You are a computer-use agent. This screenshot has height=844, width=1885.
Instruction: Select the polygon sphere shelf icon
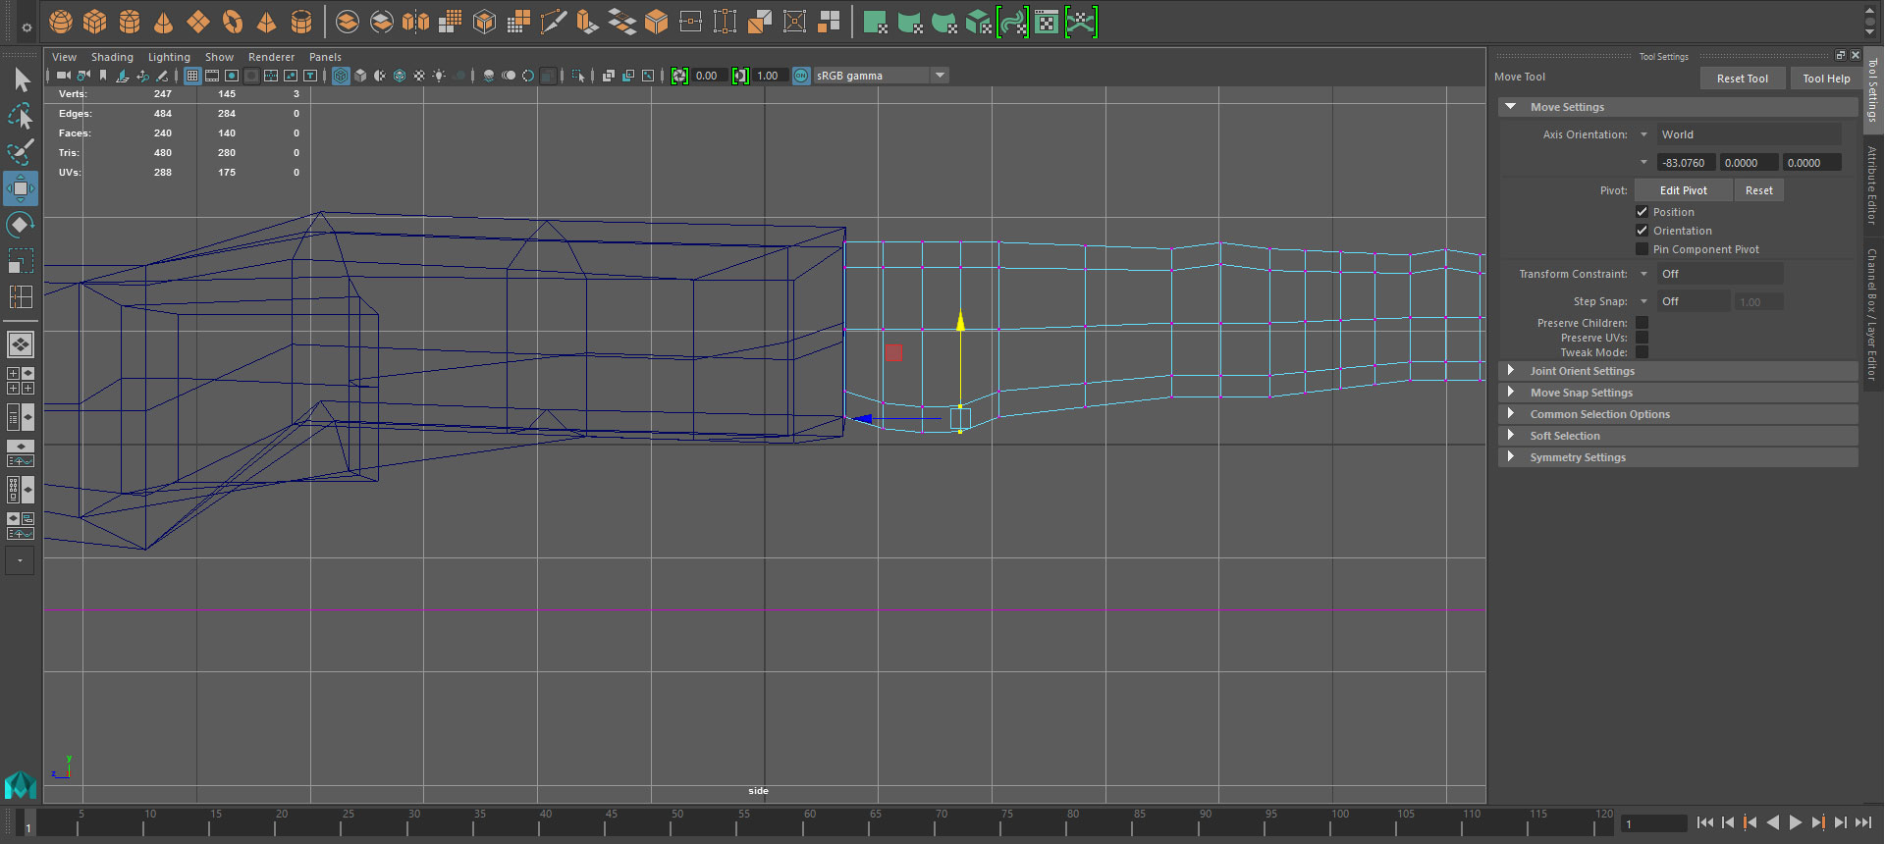coord(61,22)
